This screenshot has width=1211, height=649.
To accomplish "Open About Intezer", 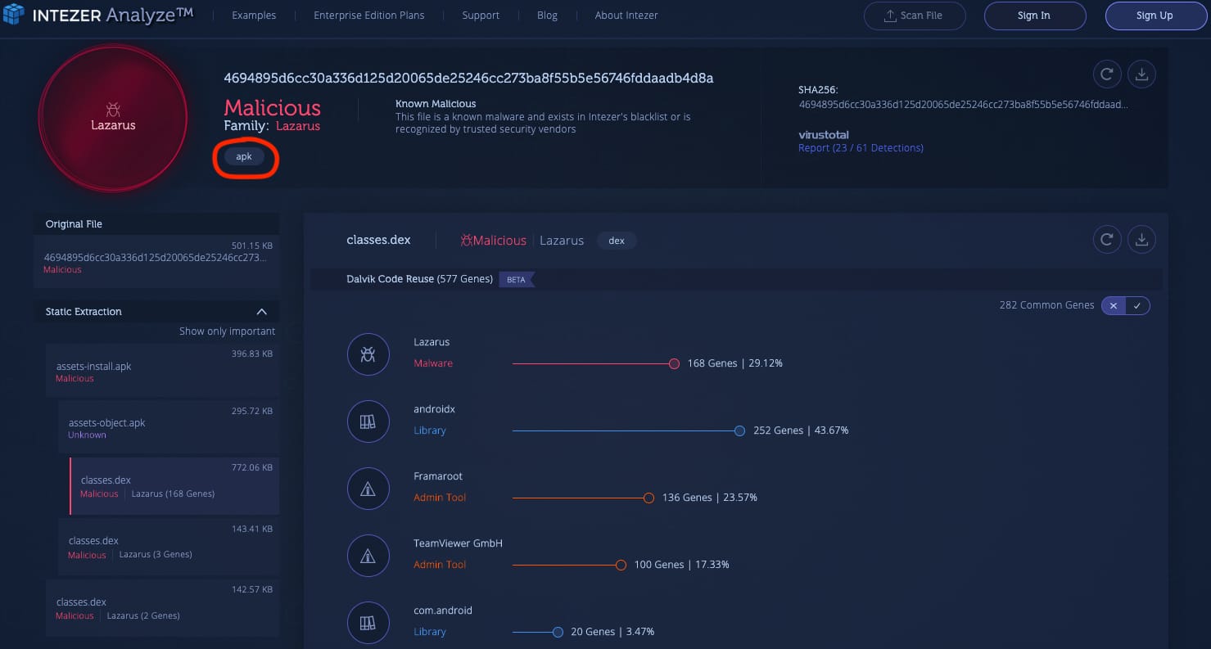I will pos(626,16).
